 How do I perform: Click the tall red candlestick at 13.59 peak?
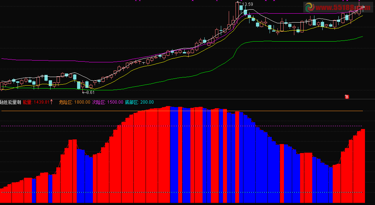(x=237, y=11)
